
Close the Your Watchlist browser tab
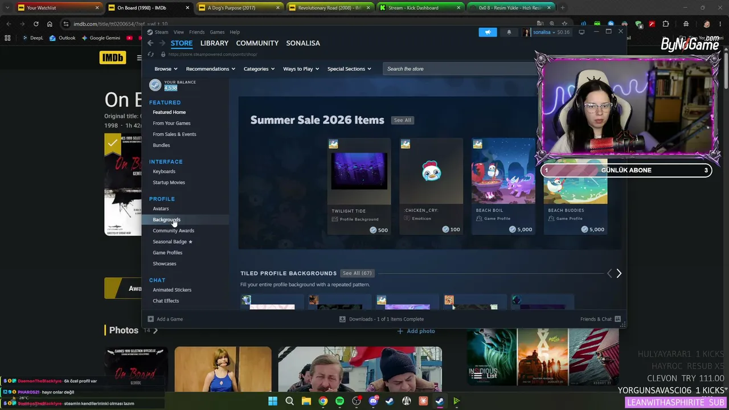(97, 8)
